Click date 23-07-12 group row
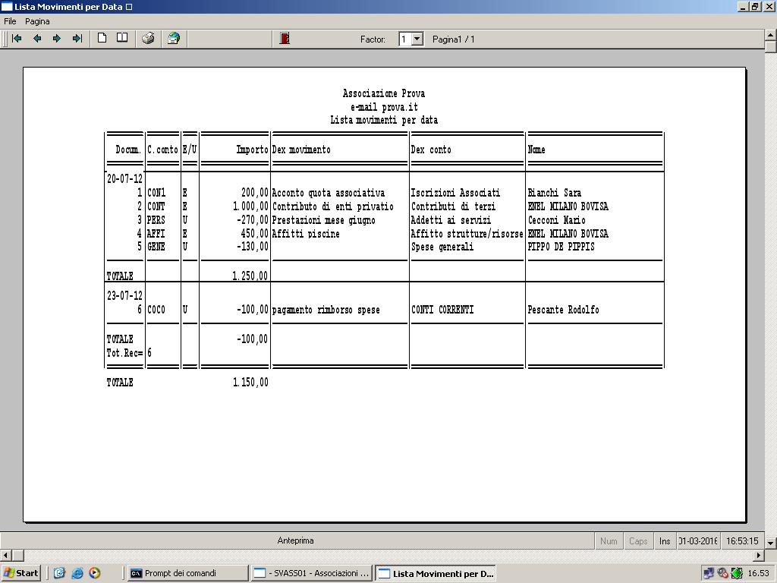The height and width of the screenshot is (583, 777). (x=124, y=295)
